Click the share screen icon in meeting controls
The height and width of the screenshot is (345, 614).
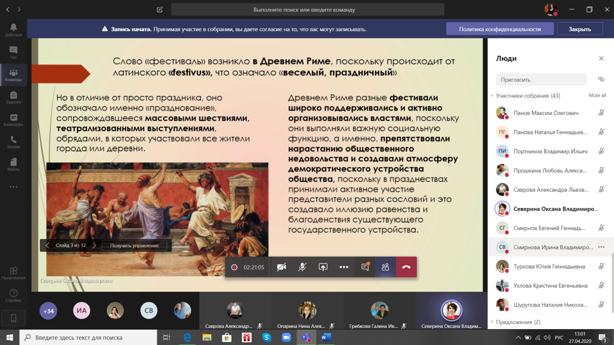323,267
